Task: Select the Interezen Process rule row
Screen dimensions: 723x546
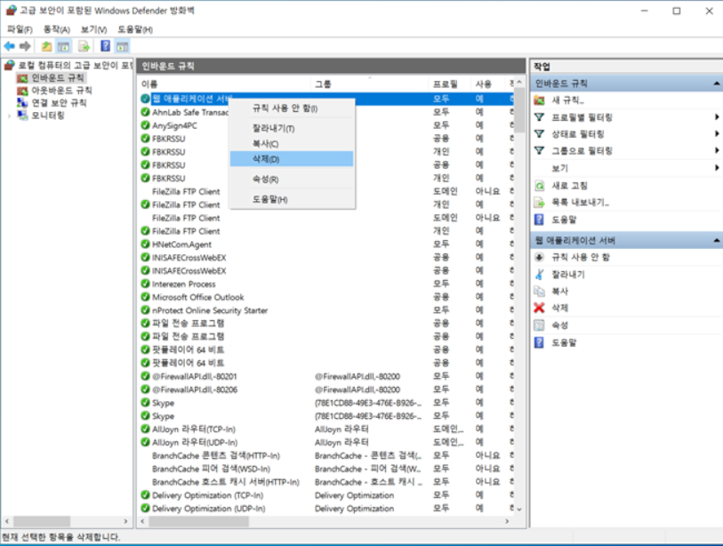Action: tap(326, 284)
